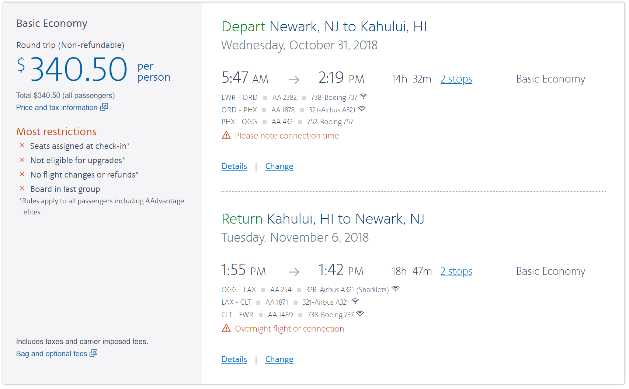Open Price and tax information link

click(x=57, y=108)
